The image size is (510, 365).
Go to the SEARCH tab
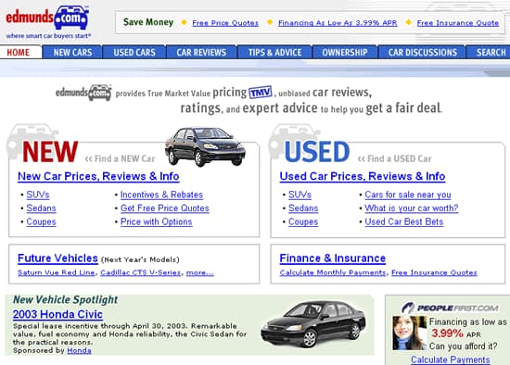[x=491, y=52]
